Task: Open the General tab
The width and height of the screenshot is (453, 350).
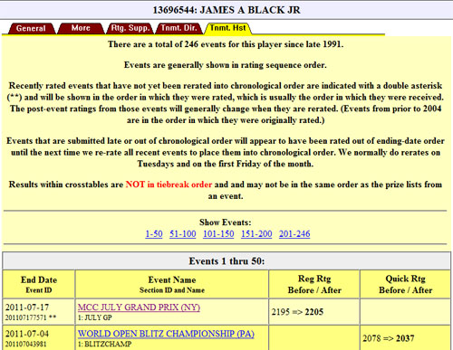Action: pyautogui.click(x=31, y=28)
